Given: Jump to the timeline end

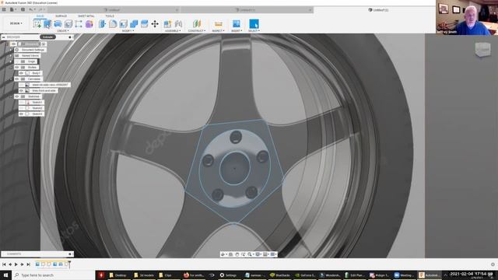Looking at the screenshot, I should tap(28, 264).
